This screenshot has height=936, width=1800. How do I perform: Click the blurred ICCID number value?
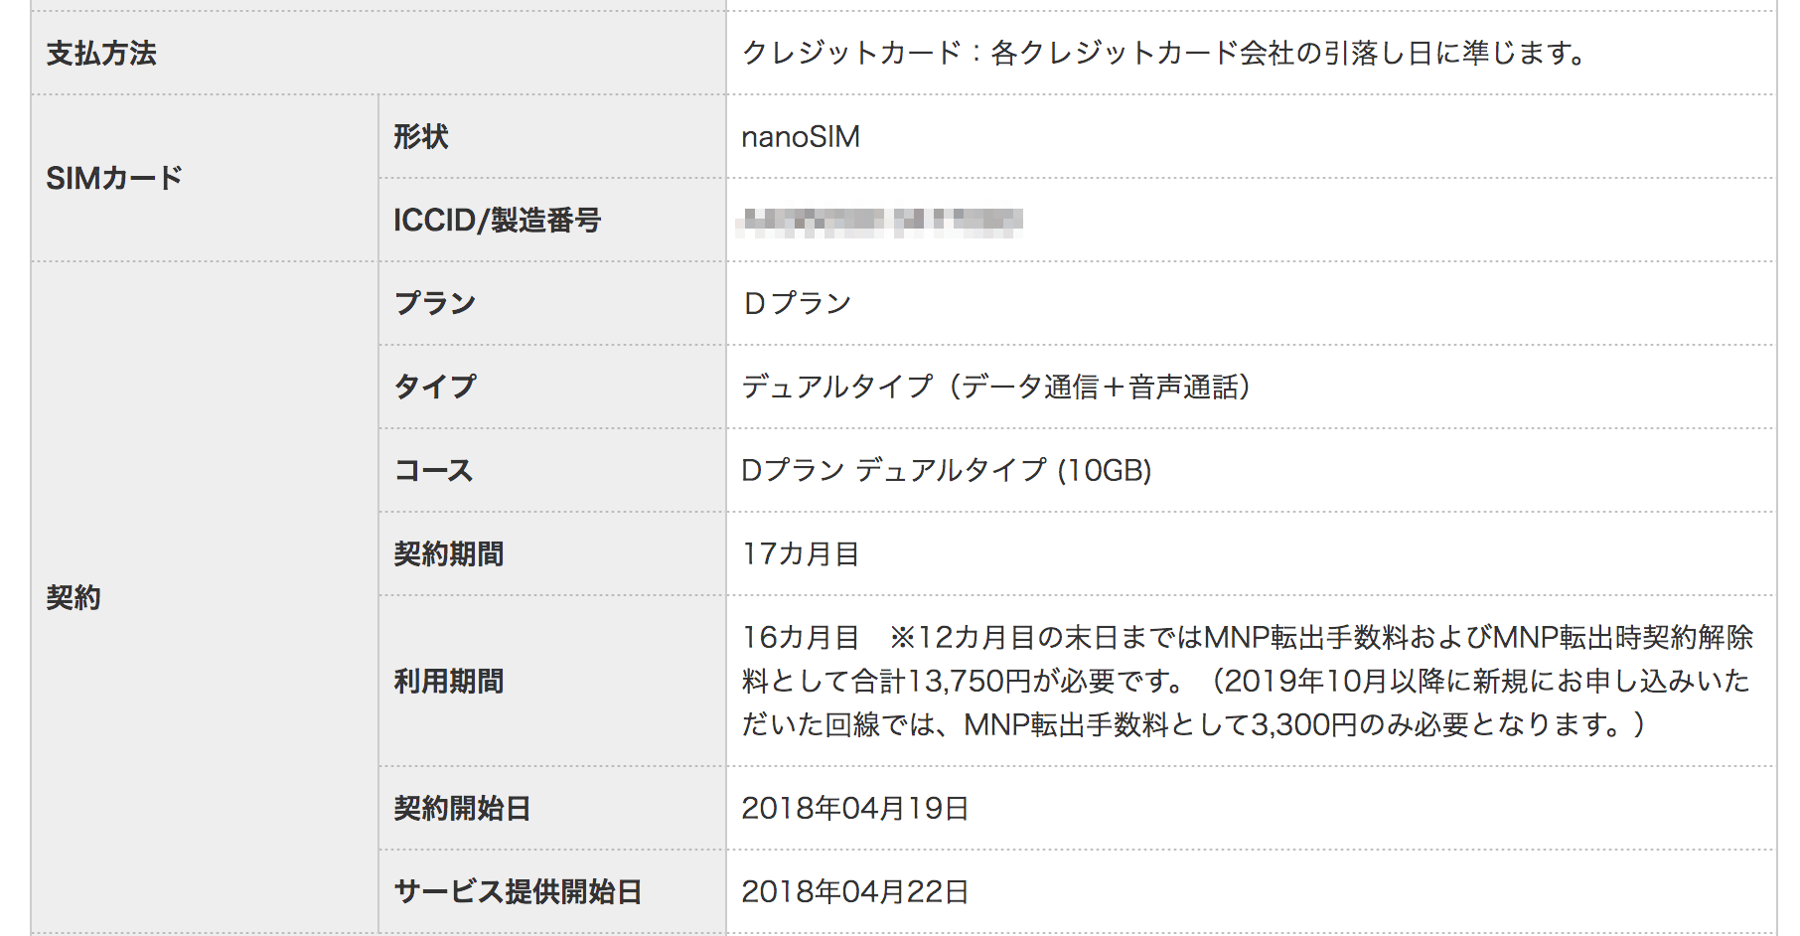tap(880, 222)
